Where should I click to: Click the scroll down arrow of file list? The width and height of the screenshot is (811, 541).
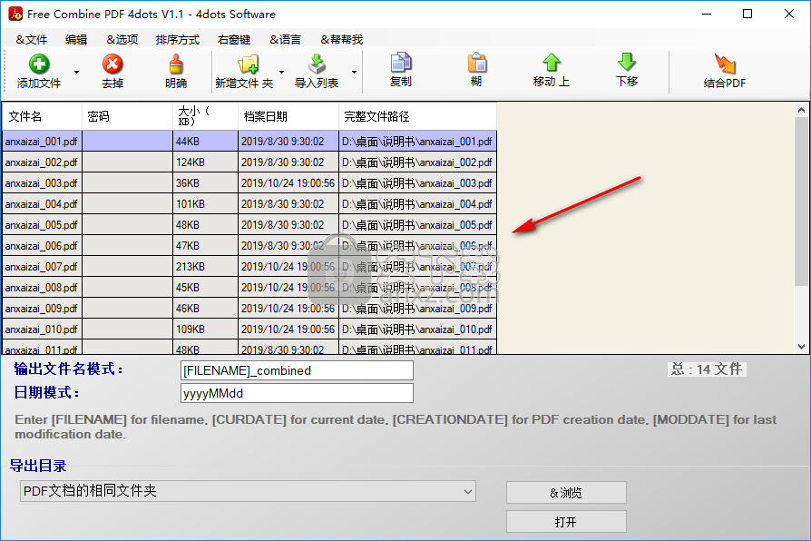tap(801, 347)
